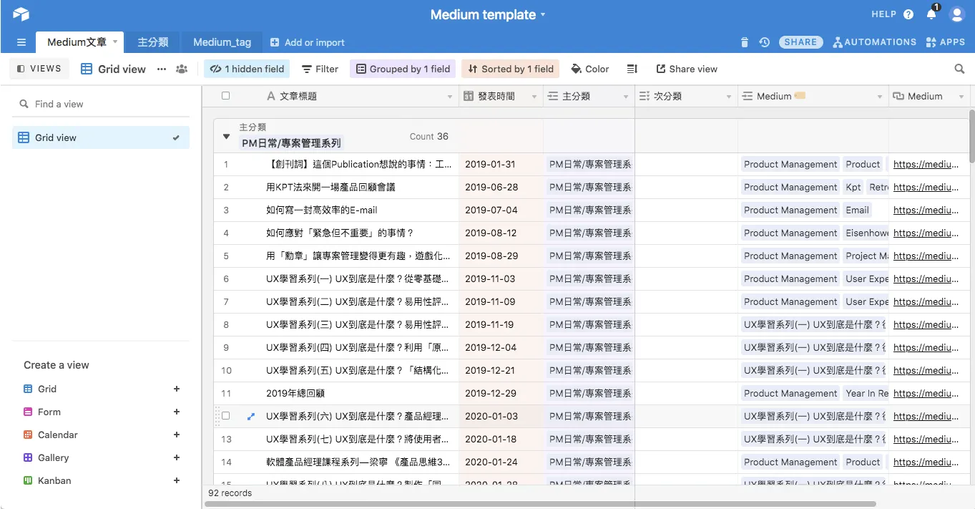Create a Calendar view from the list
Image resolution: width=975 pixels, height=509 pixels.
coord(101,435)
